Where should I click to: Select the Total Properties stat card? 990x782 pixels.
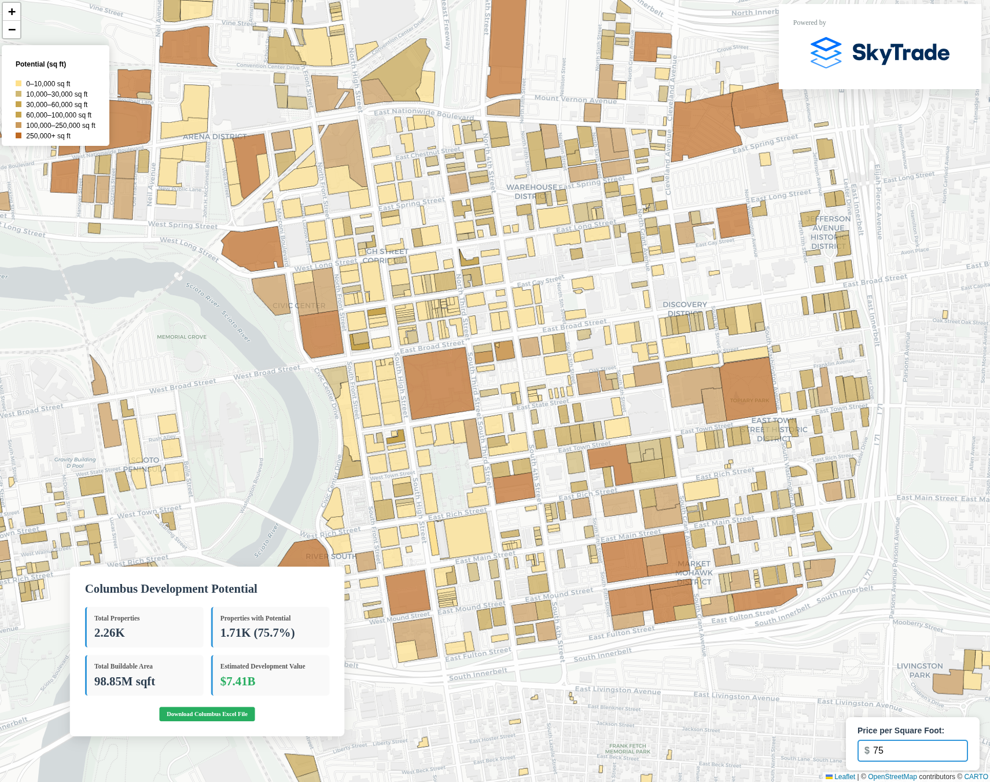(x=144, y=627)
